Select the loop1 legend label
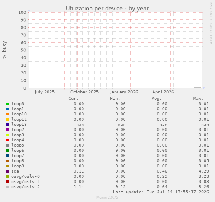 click(x=18, y=109)
